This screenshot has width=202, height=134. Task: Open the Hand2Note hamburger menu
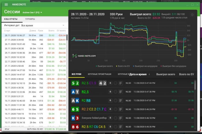pos(6,5)
